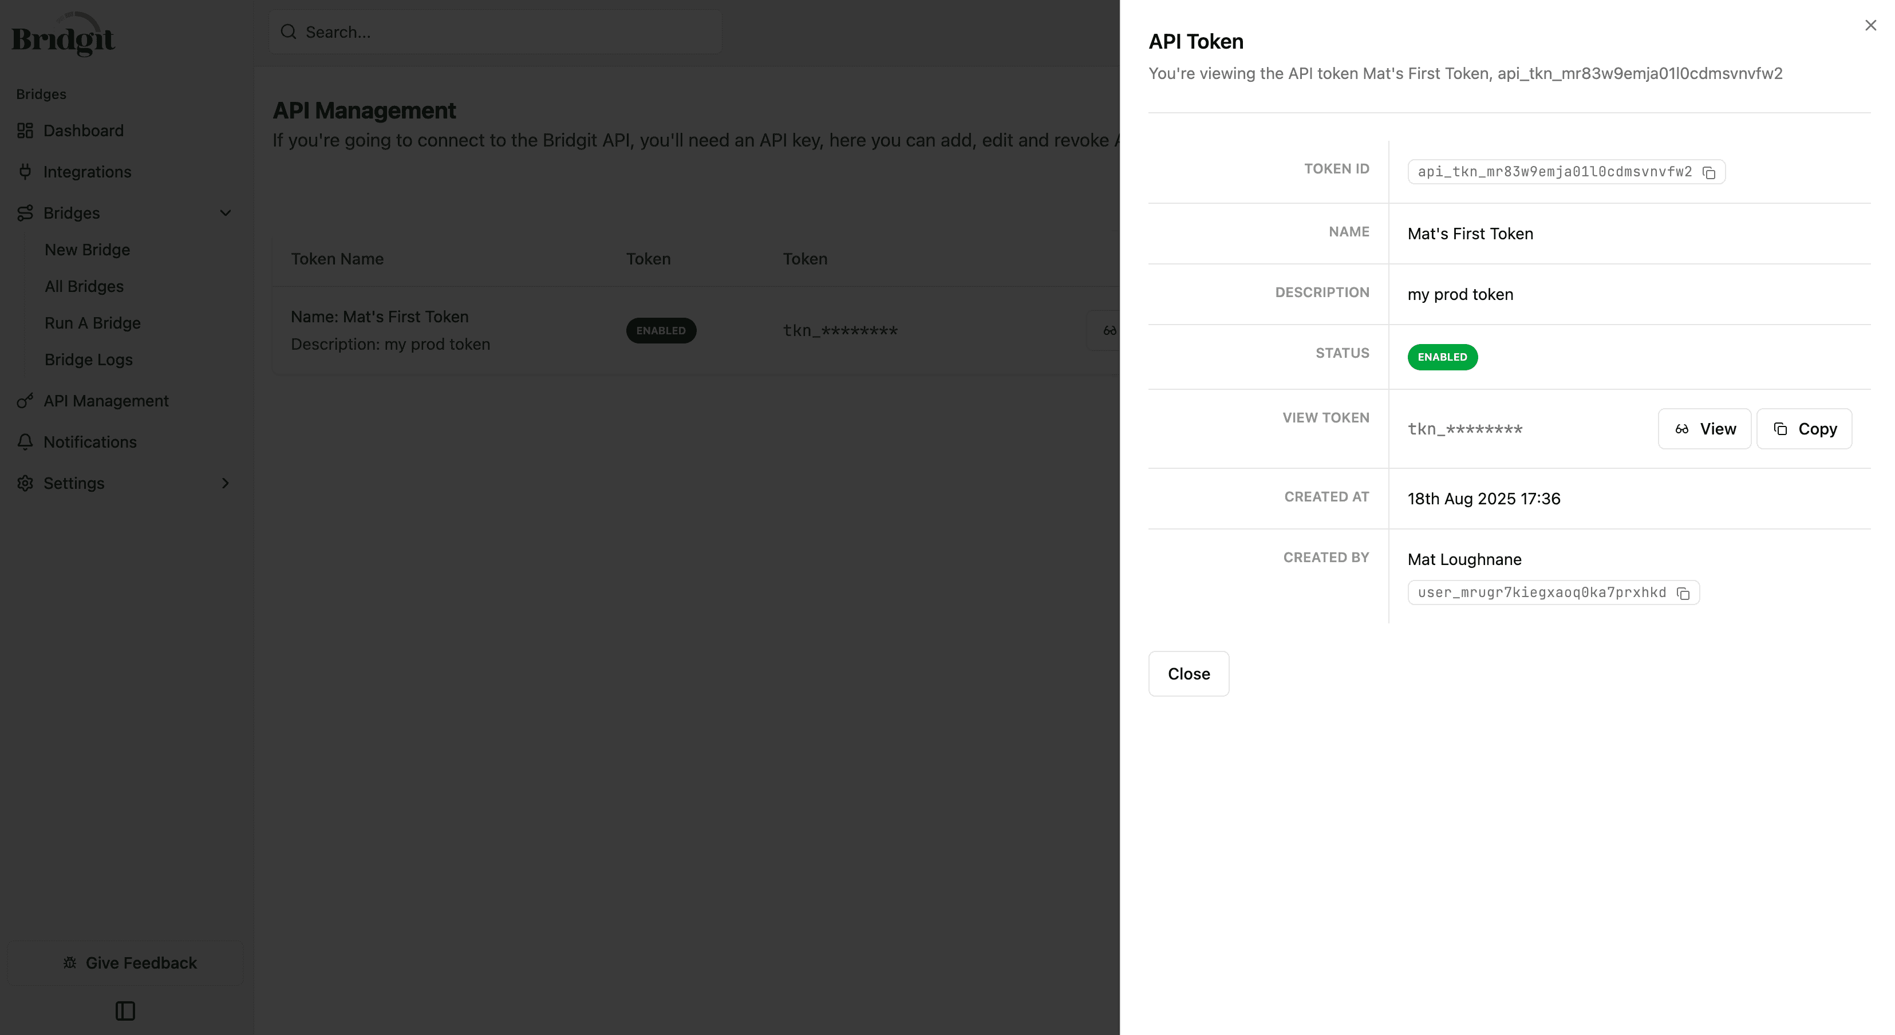Open Settings via the gear icon

[25, 483]
